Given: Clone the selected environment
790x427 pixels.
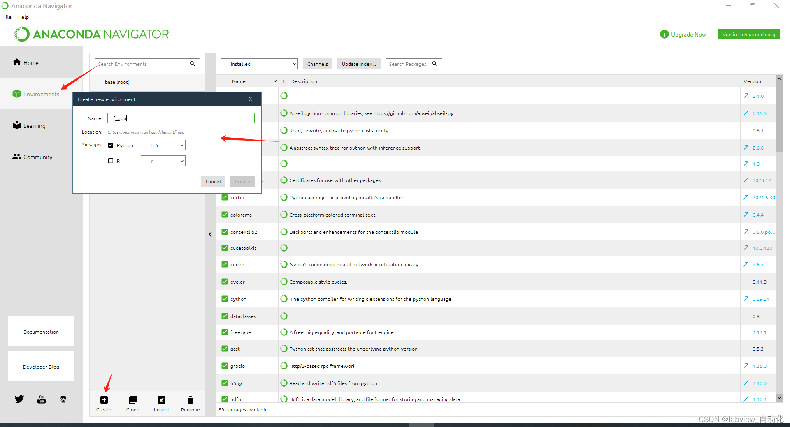Looking at the screenshot, I should click(x=132, y=404).
